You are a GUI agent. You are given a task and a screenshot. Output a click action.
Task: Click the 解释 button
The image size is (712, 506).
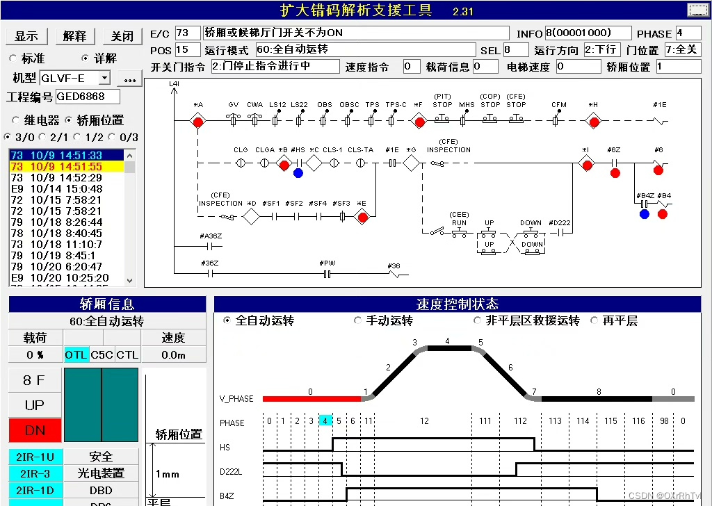[75, 36]
